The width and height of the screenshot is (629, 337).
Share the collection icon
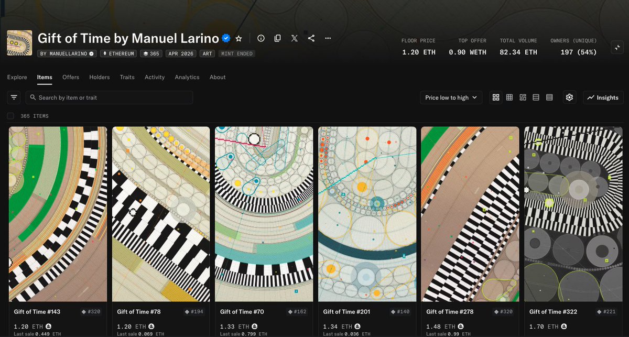click(311, 38)
